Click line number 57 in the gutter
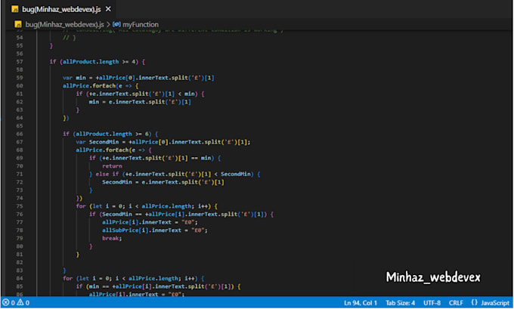Image resolution: width=514 pixels, height=309 pixels. 20,62
